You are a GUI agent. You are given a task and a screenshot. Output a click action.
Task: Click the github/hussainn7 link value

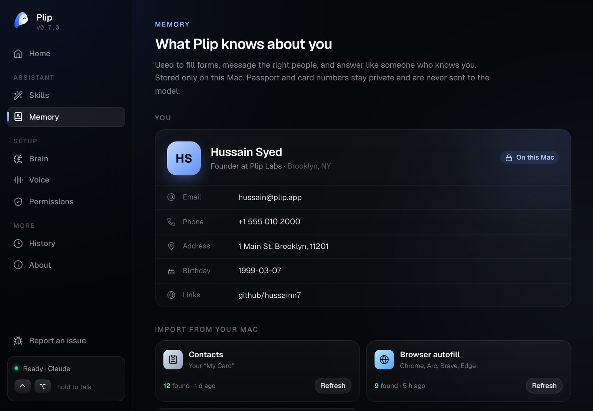[x=269, y=295]
